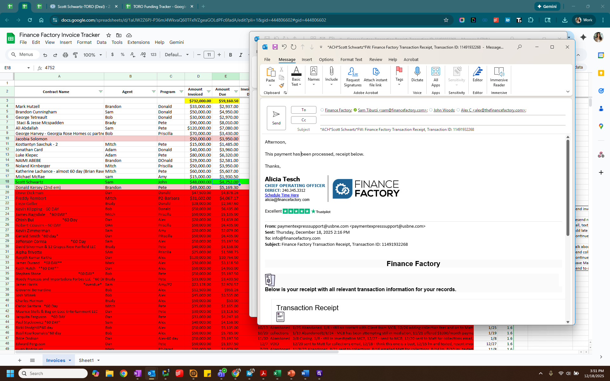
Task: Open the Contract Name filter dropdown
Action: [x=100, y=92]
